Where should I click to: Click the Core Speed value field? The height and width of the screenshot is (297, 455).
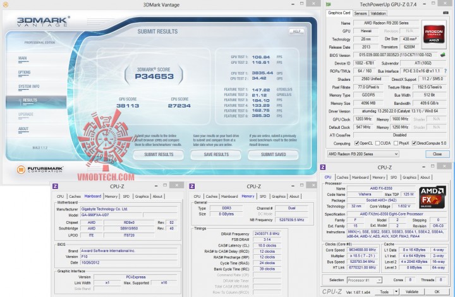pyautogui.click(x=363, y=250)
